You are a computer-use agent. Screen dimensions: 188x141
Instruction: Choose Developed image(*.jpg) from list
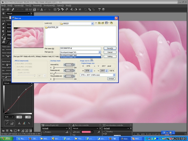coord(80,55)
